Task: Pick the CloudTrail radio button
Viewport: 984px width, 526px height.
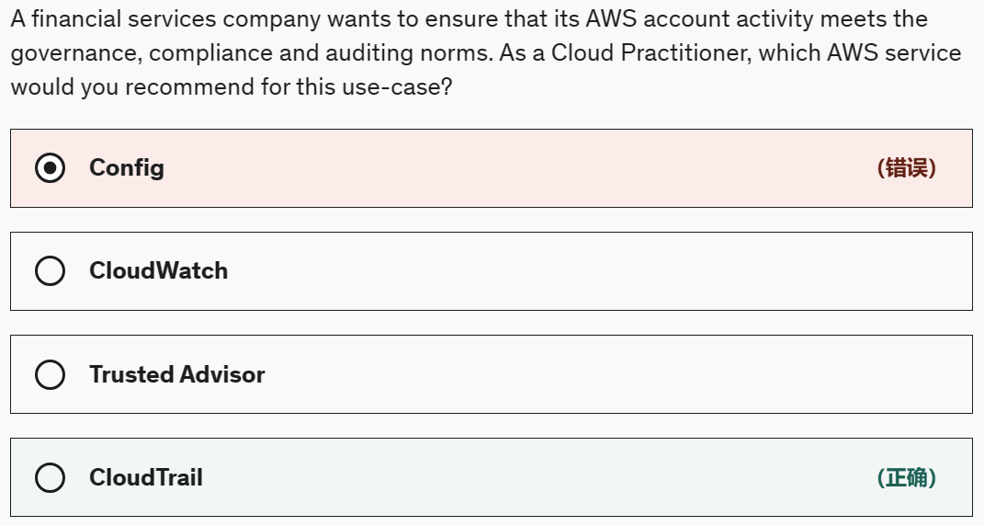Action: [50, 477]
